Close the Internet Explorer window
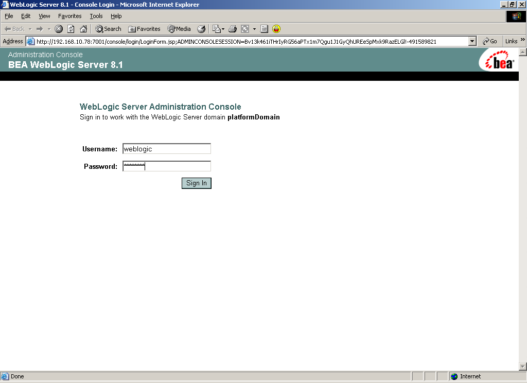Image resolution: width=527 pixels, height=383 pixels. [x=522, y=4]
